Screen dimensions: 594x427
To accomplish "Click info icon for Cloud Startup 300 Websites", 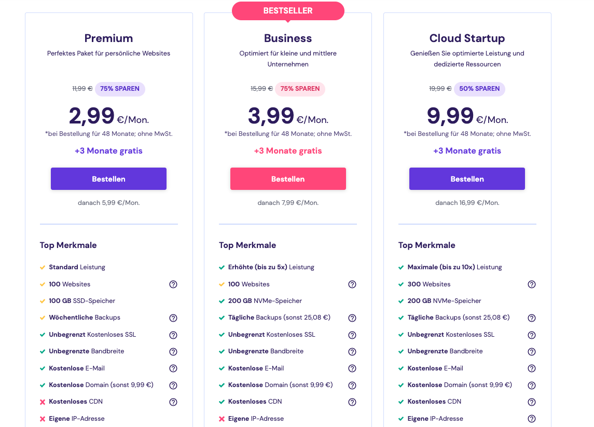I will pos(532,284).
